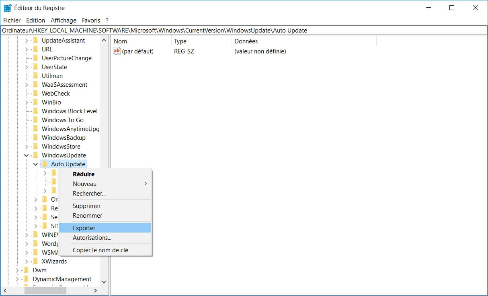Select Rechercher... from the context menu
Screen dimensions: 488x296
(x=105, y=193)
